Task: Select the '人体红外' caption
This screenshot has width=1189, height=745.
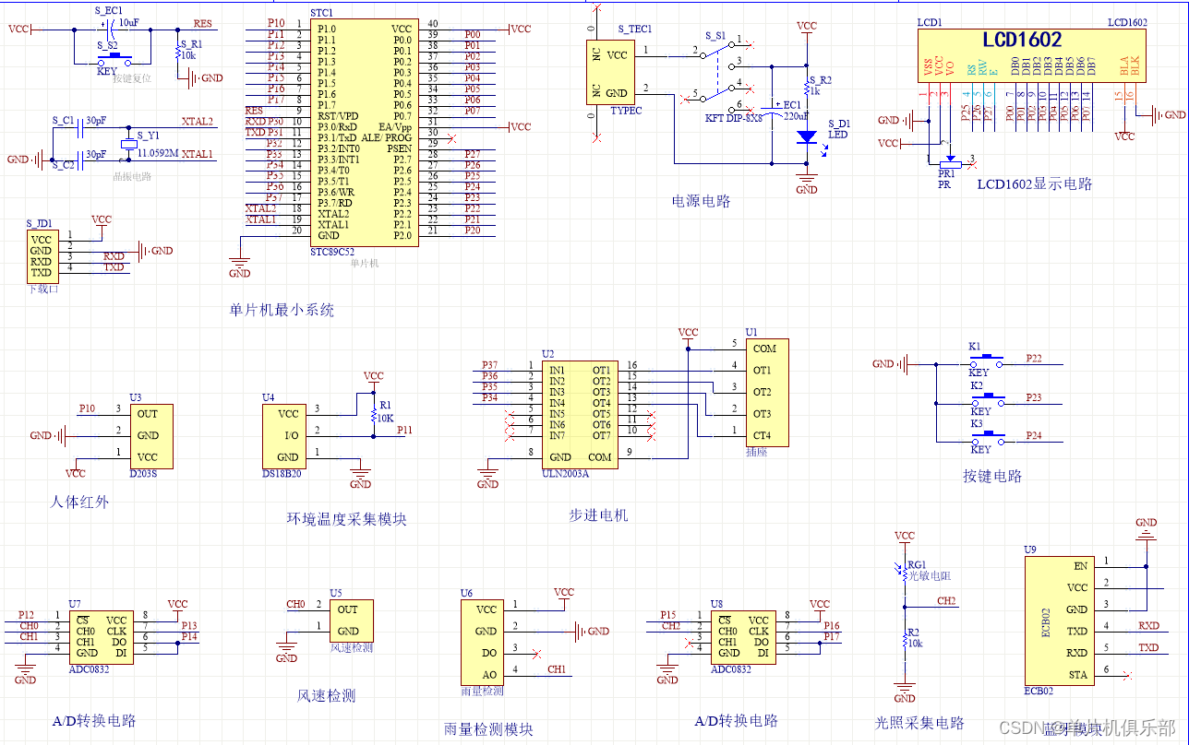Action: pos(79,503)
